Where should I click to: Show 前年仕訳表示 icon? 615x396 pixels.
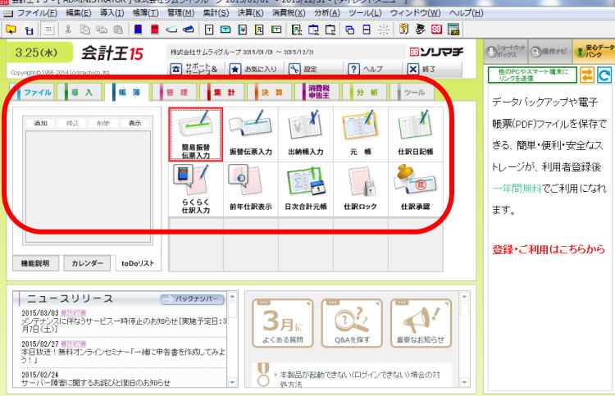pos(250,189)
